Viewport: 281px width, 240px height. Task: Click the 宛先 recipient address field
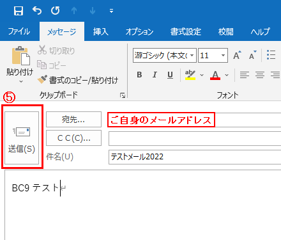click(x=195, y=120)
